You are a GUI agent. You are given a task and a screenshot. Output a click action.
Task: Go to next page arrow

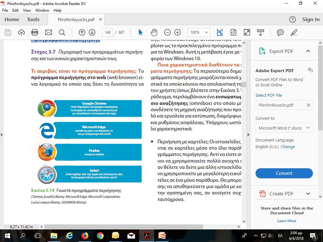pyautogui.click(x=92, y=32)
